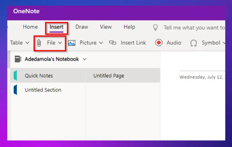The image size is (232, 147).
Task: Click the Adedamola's Notebook title
Action: coord(52,59)
